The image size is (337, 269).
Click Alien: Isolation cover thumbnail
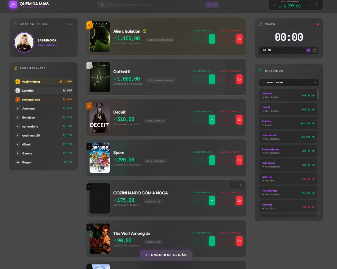coord(100,37)
